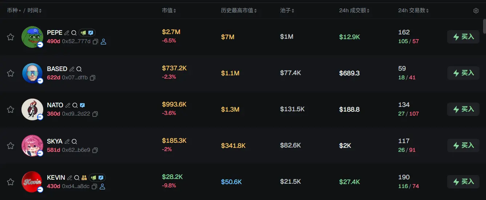Click the blue person icon under PEPE

(103, 42)
